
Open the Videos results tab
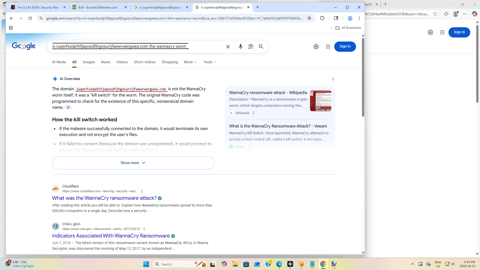click(122, 62)
